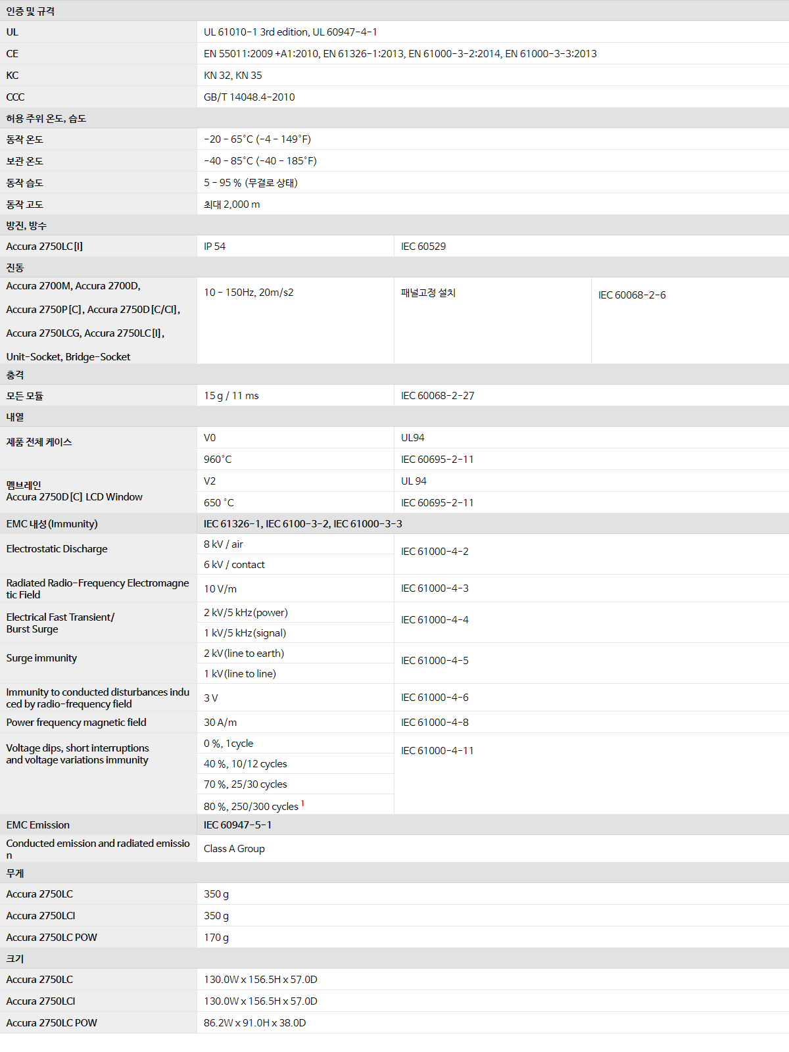This screenshot has width=789, height=1052.
Task: Select 'IEC 61326-1, IEC 6100-3-2, IEC 61000-3-3' text
Action: click(x=303, y=524)
